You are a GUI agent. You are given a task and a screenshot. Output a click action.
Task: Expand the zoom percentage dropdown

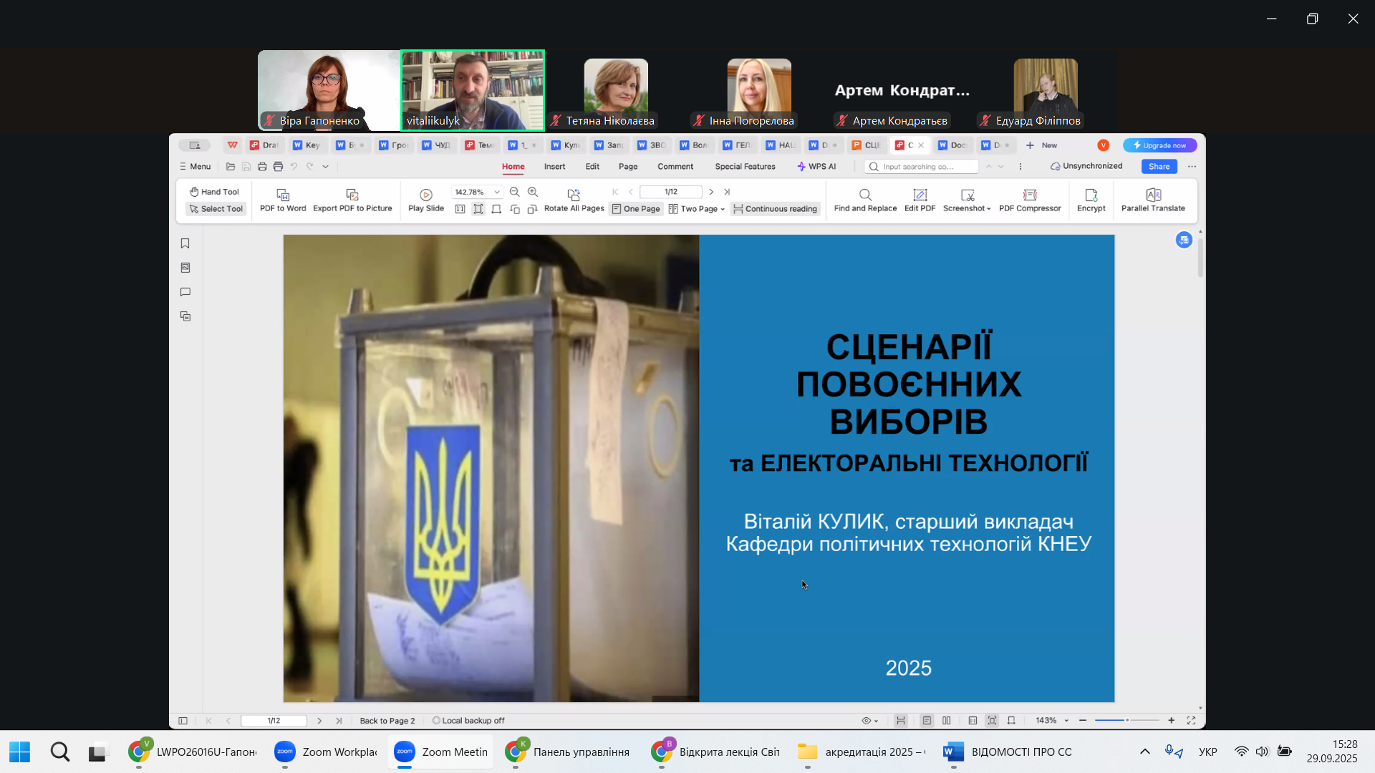coord(497,192)
